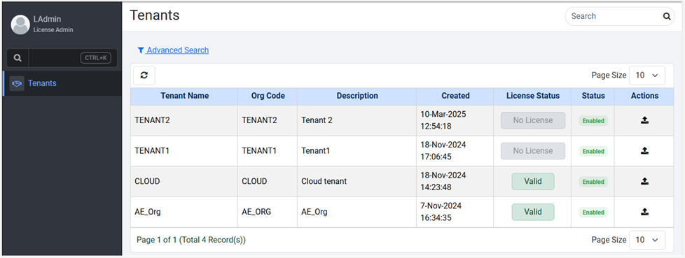
Task: Sort by Created column header
Action: coord(455,96)
